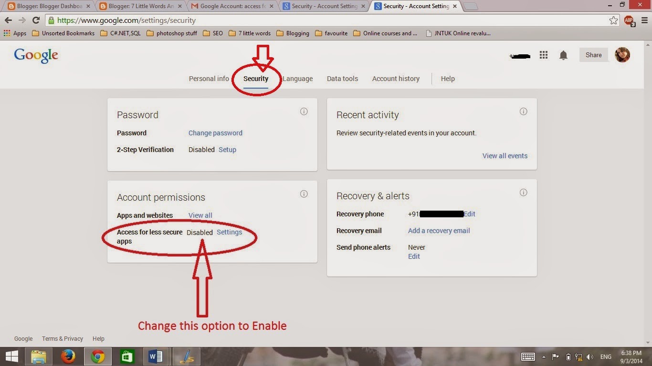The image size is (652, 366).
Task: Open Microsoft Word from the taskbar
Action: (156, 356)
